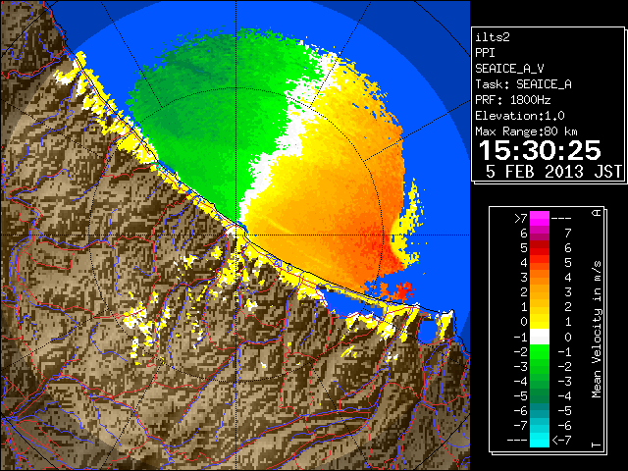628x471 pixels.
Task: Click the letter 'A' at legend top corner
Action: pyautogui.click(x=597, y=212)
